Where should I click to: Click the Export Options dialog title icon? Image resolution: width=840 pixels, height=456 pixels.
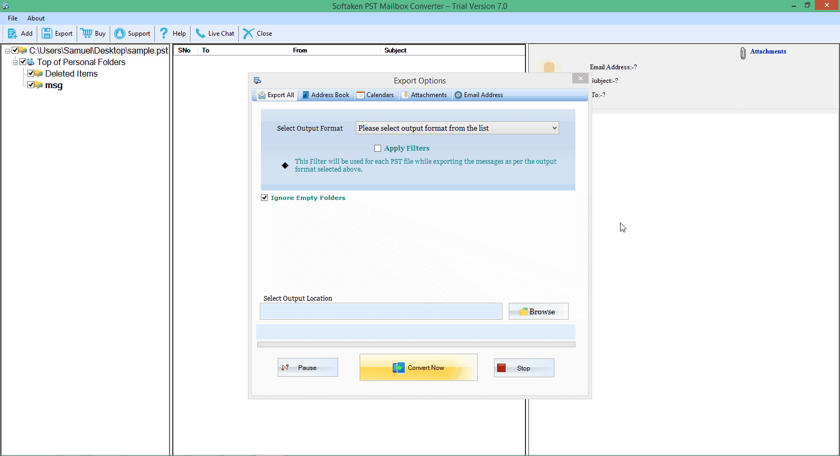(257, 80)
